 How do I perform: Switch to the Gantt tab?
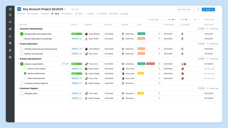[x=21, y=14]
